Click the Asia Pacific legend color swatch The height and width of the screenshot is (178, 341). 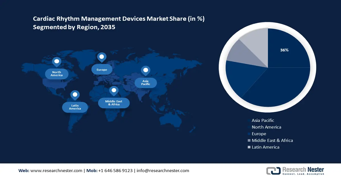tap(249, 121)
